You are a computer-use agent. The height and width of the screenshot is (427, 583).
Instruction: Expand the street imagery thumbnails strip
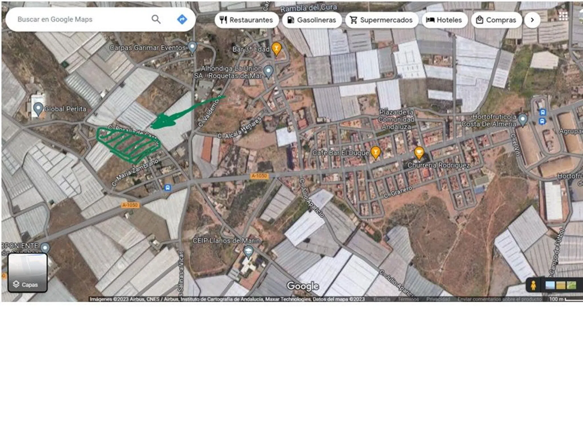tap(561, 285)
